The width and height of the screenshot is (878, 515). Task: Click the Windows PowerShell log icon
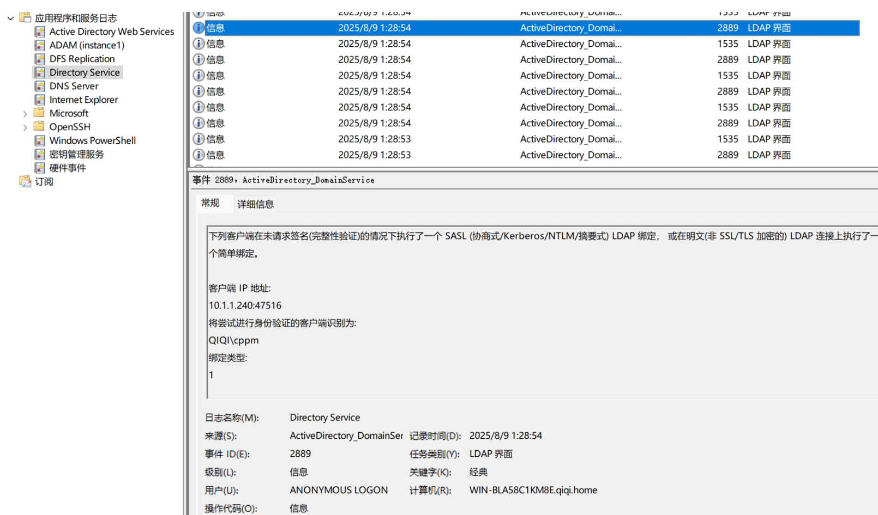(40, 140)
